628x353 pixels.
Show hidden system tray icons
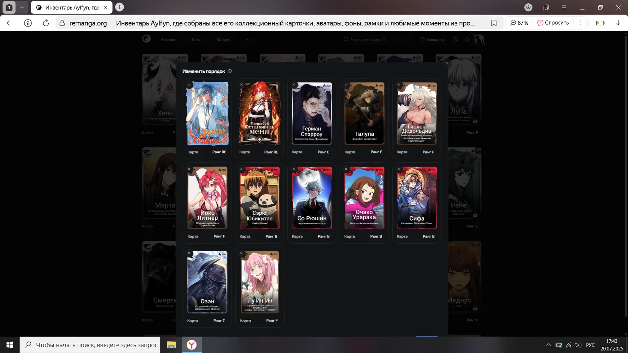tap(548, 345)
